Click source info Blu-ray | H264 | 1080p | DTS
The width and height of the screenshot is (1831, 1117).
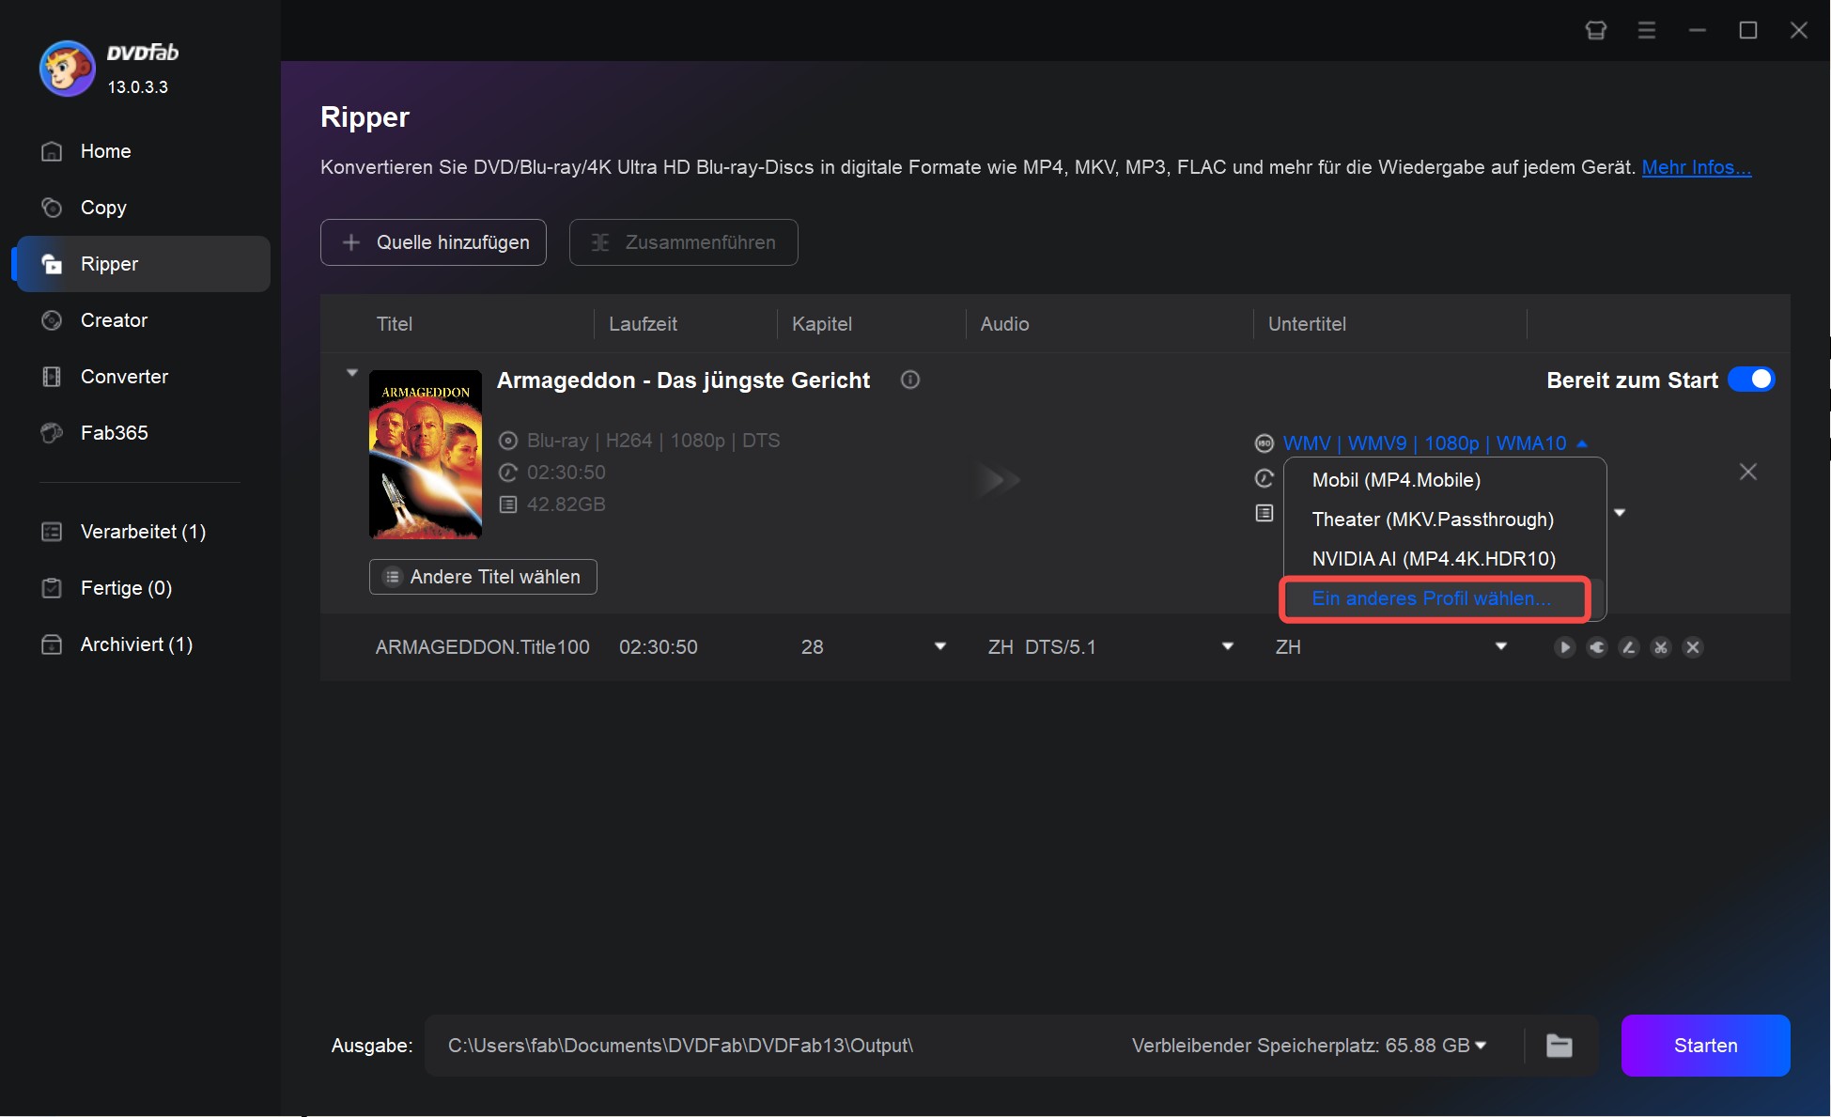point(653,441)
